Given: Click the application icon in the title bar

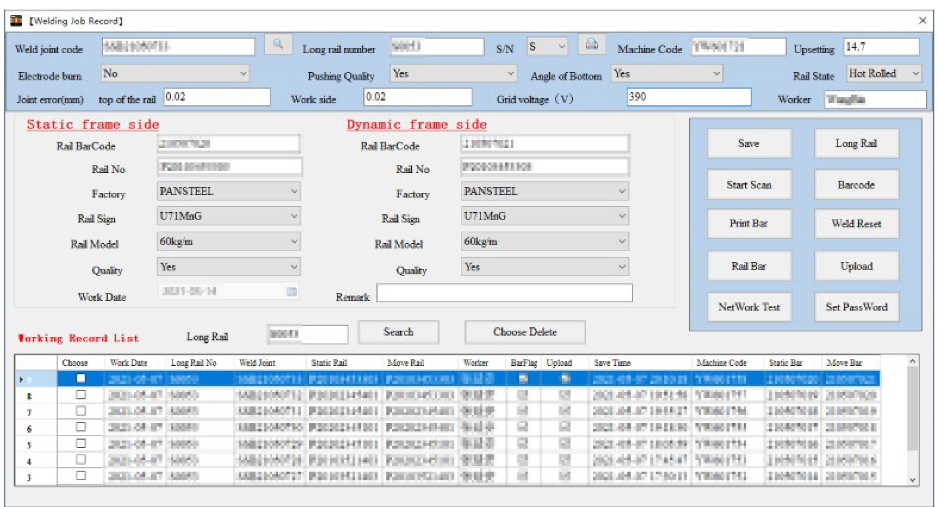Looking at the screenshot, I should click(x=17, y=21).
